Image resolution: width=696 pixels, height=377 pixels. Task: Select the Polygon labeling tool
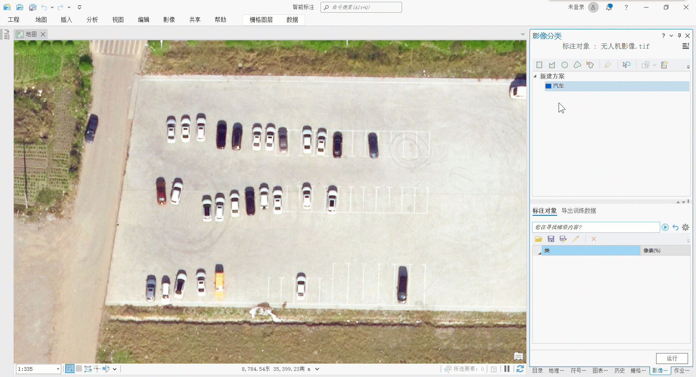pyautogui.click(x=552, y=65)
